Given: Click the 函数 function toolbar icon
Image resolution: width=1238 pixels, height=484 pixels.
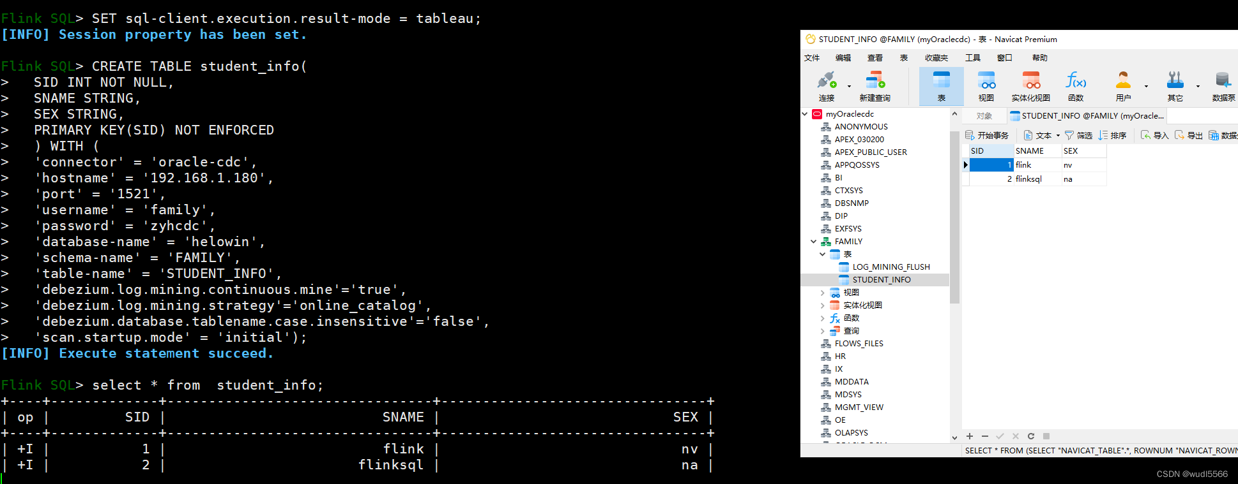Looking at the screenshot, I should pyautogui.click(x=1076, y=86).
